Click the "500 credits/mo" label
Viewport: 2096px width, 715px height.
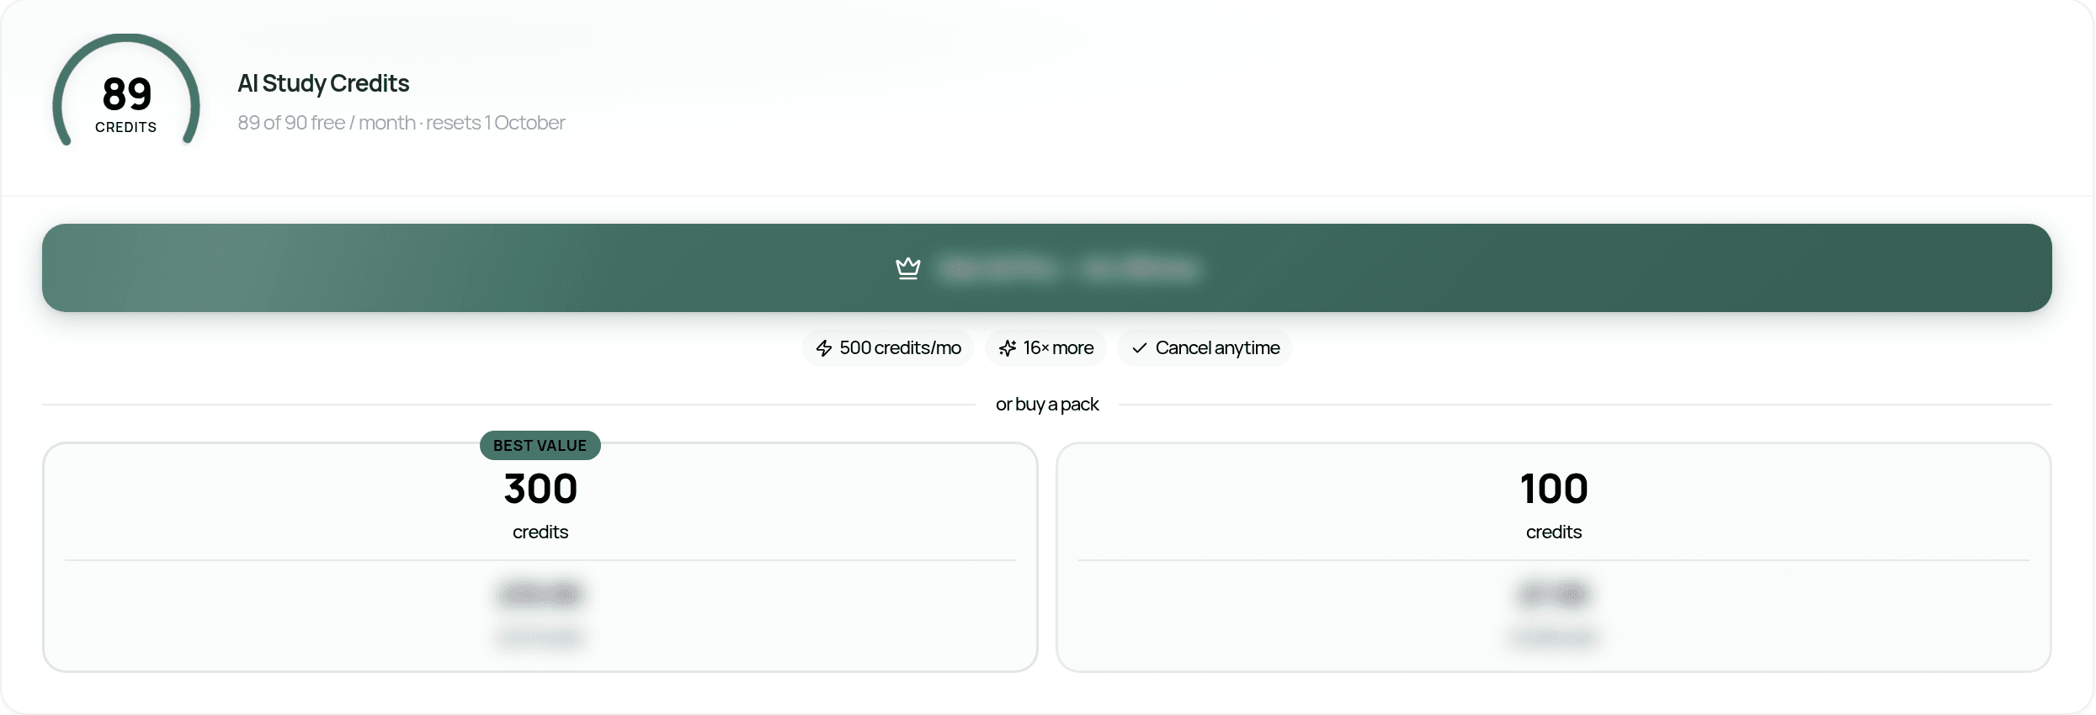[900, 348]
